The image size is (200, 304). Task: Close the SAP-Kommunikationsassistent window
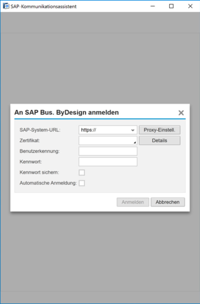[x=190, y=6]
